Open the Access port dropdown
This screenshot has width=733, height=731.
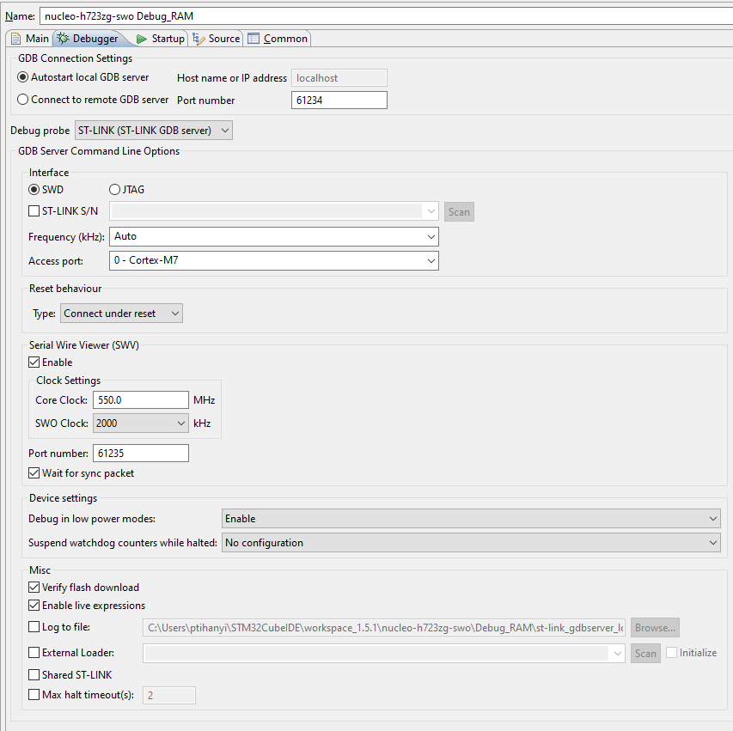click(274, 260)
